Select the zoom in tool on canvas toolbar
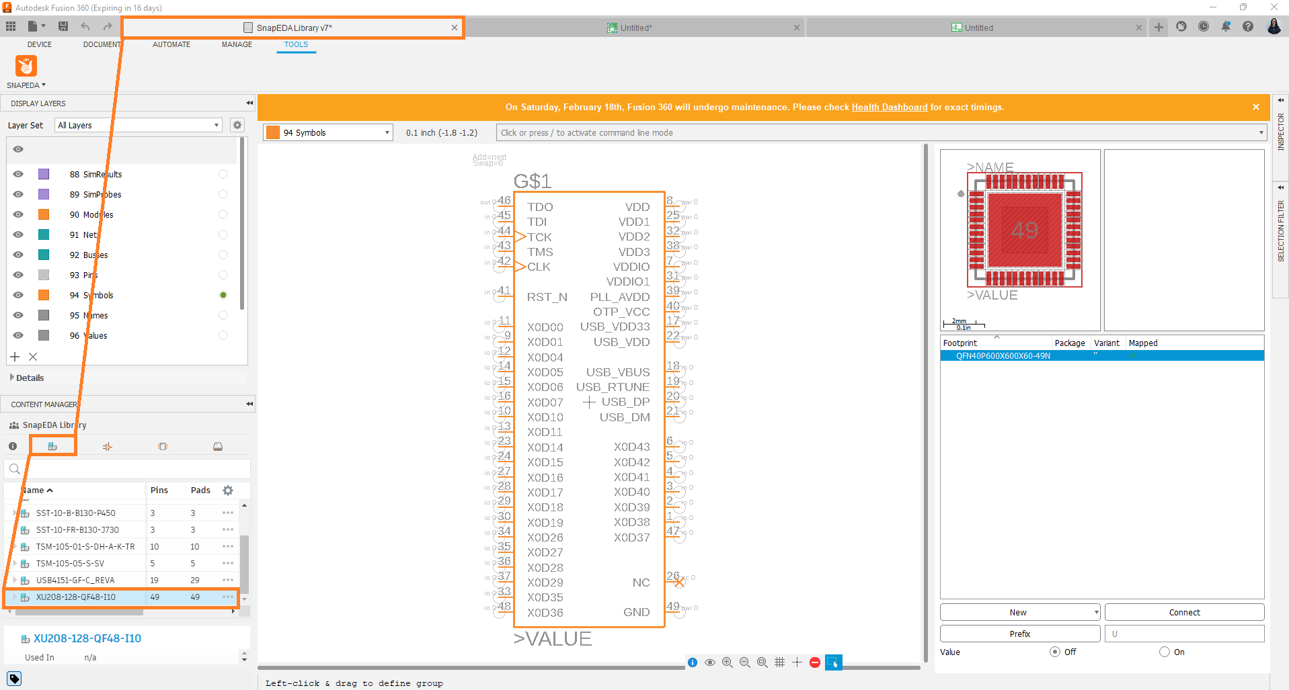Image resolution: width=1289 pixels, height=690 pixels. [727, 662]
